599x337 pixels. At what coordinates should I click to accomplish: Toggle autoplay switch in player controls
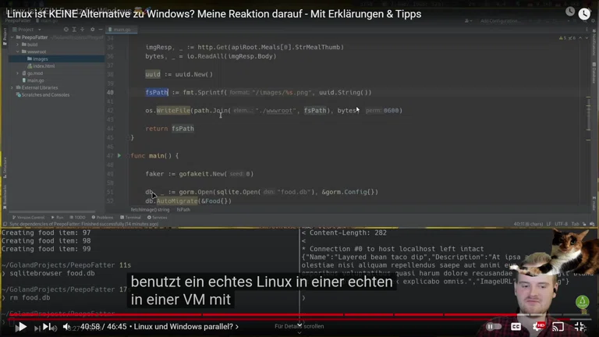(x=494, y=327)
